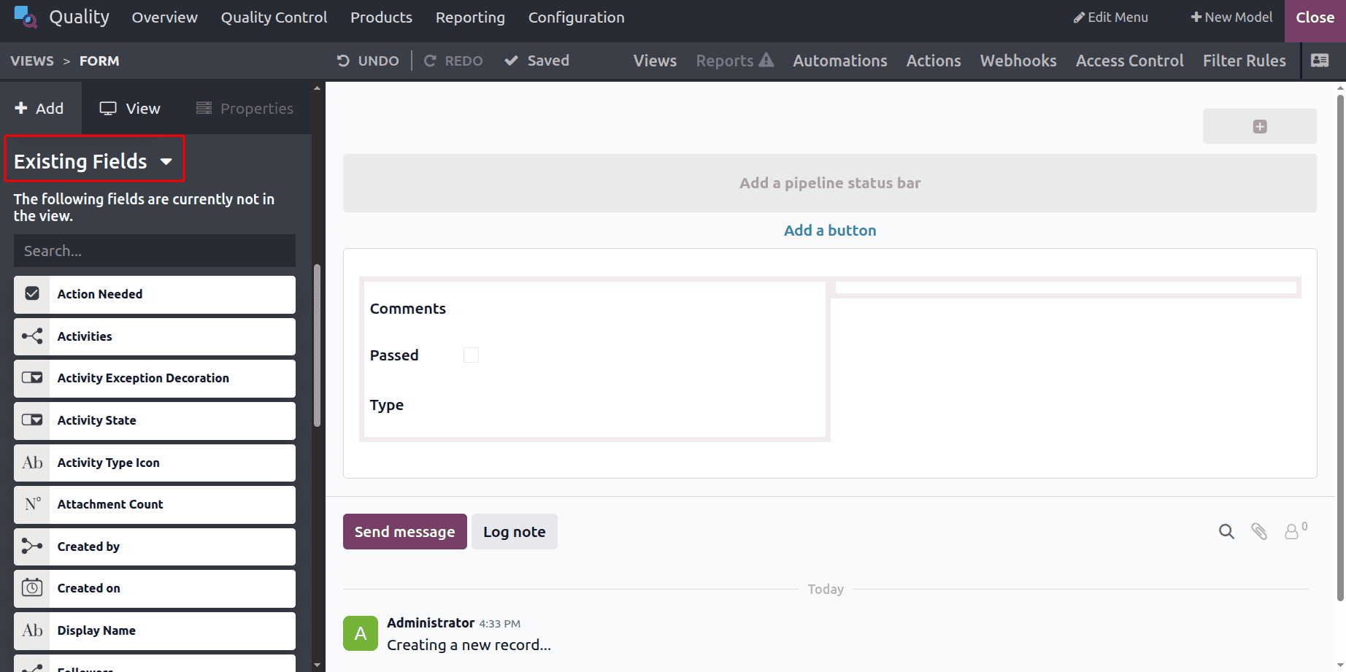Click the Activity State selection icon

pos(32,420)
